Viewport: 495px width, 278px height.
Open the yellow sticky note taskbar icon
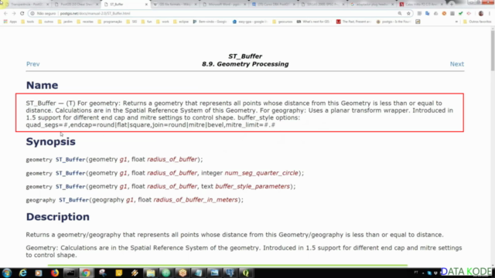pyautogui.click(x=118, y=273)
